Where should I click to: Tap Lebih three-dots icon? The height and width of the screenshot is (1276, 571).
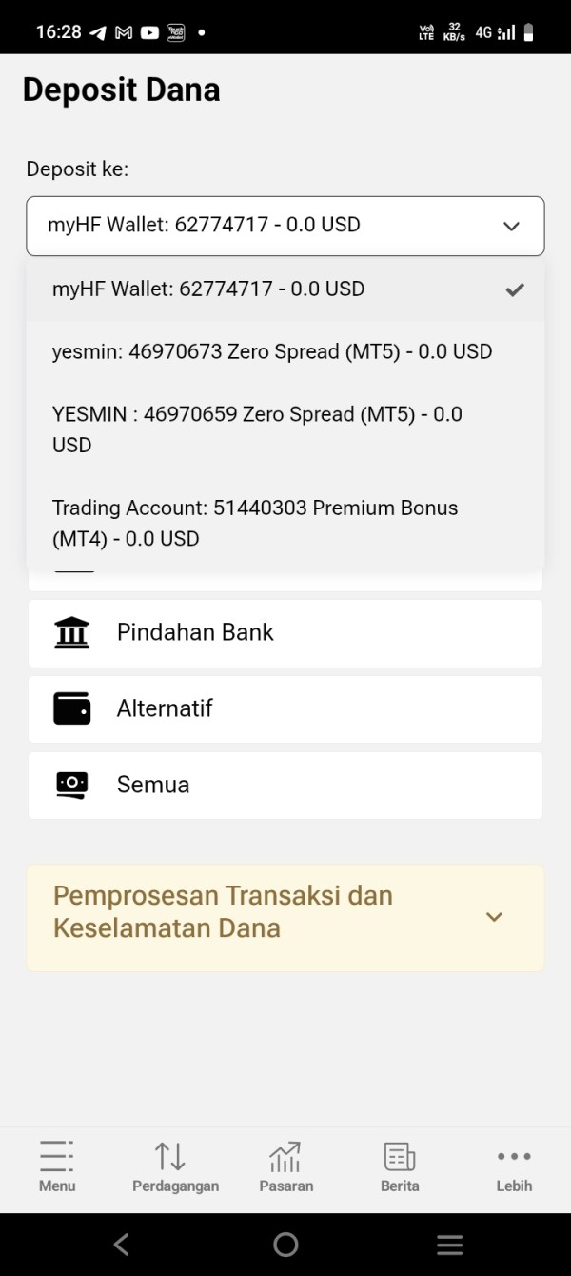click(x=514, y=1156)
